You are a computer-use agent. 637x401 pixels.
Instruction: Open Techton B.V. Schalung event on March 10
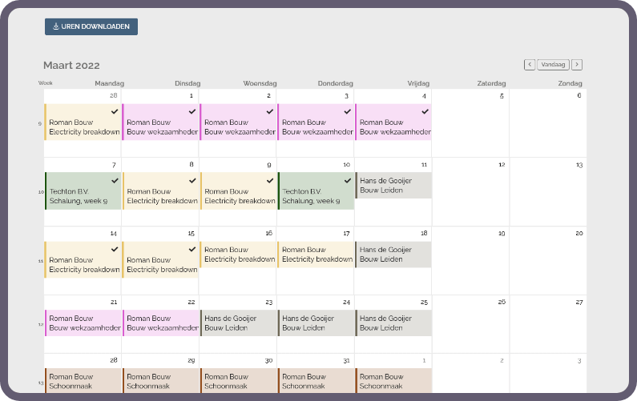tap(316, 190)
